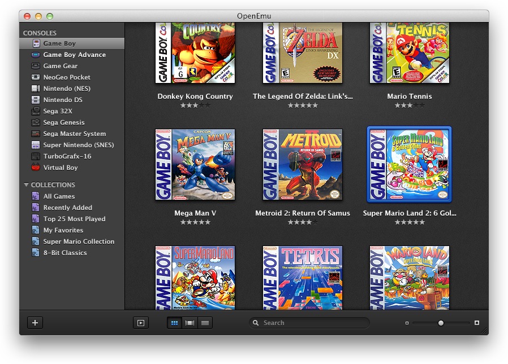Image resolution: width=508 pixels, height=364 pixels.
Task: Switch to list view
Action: point(205,323)
